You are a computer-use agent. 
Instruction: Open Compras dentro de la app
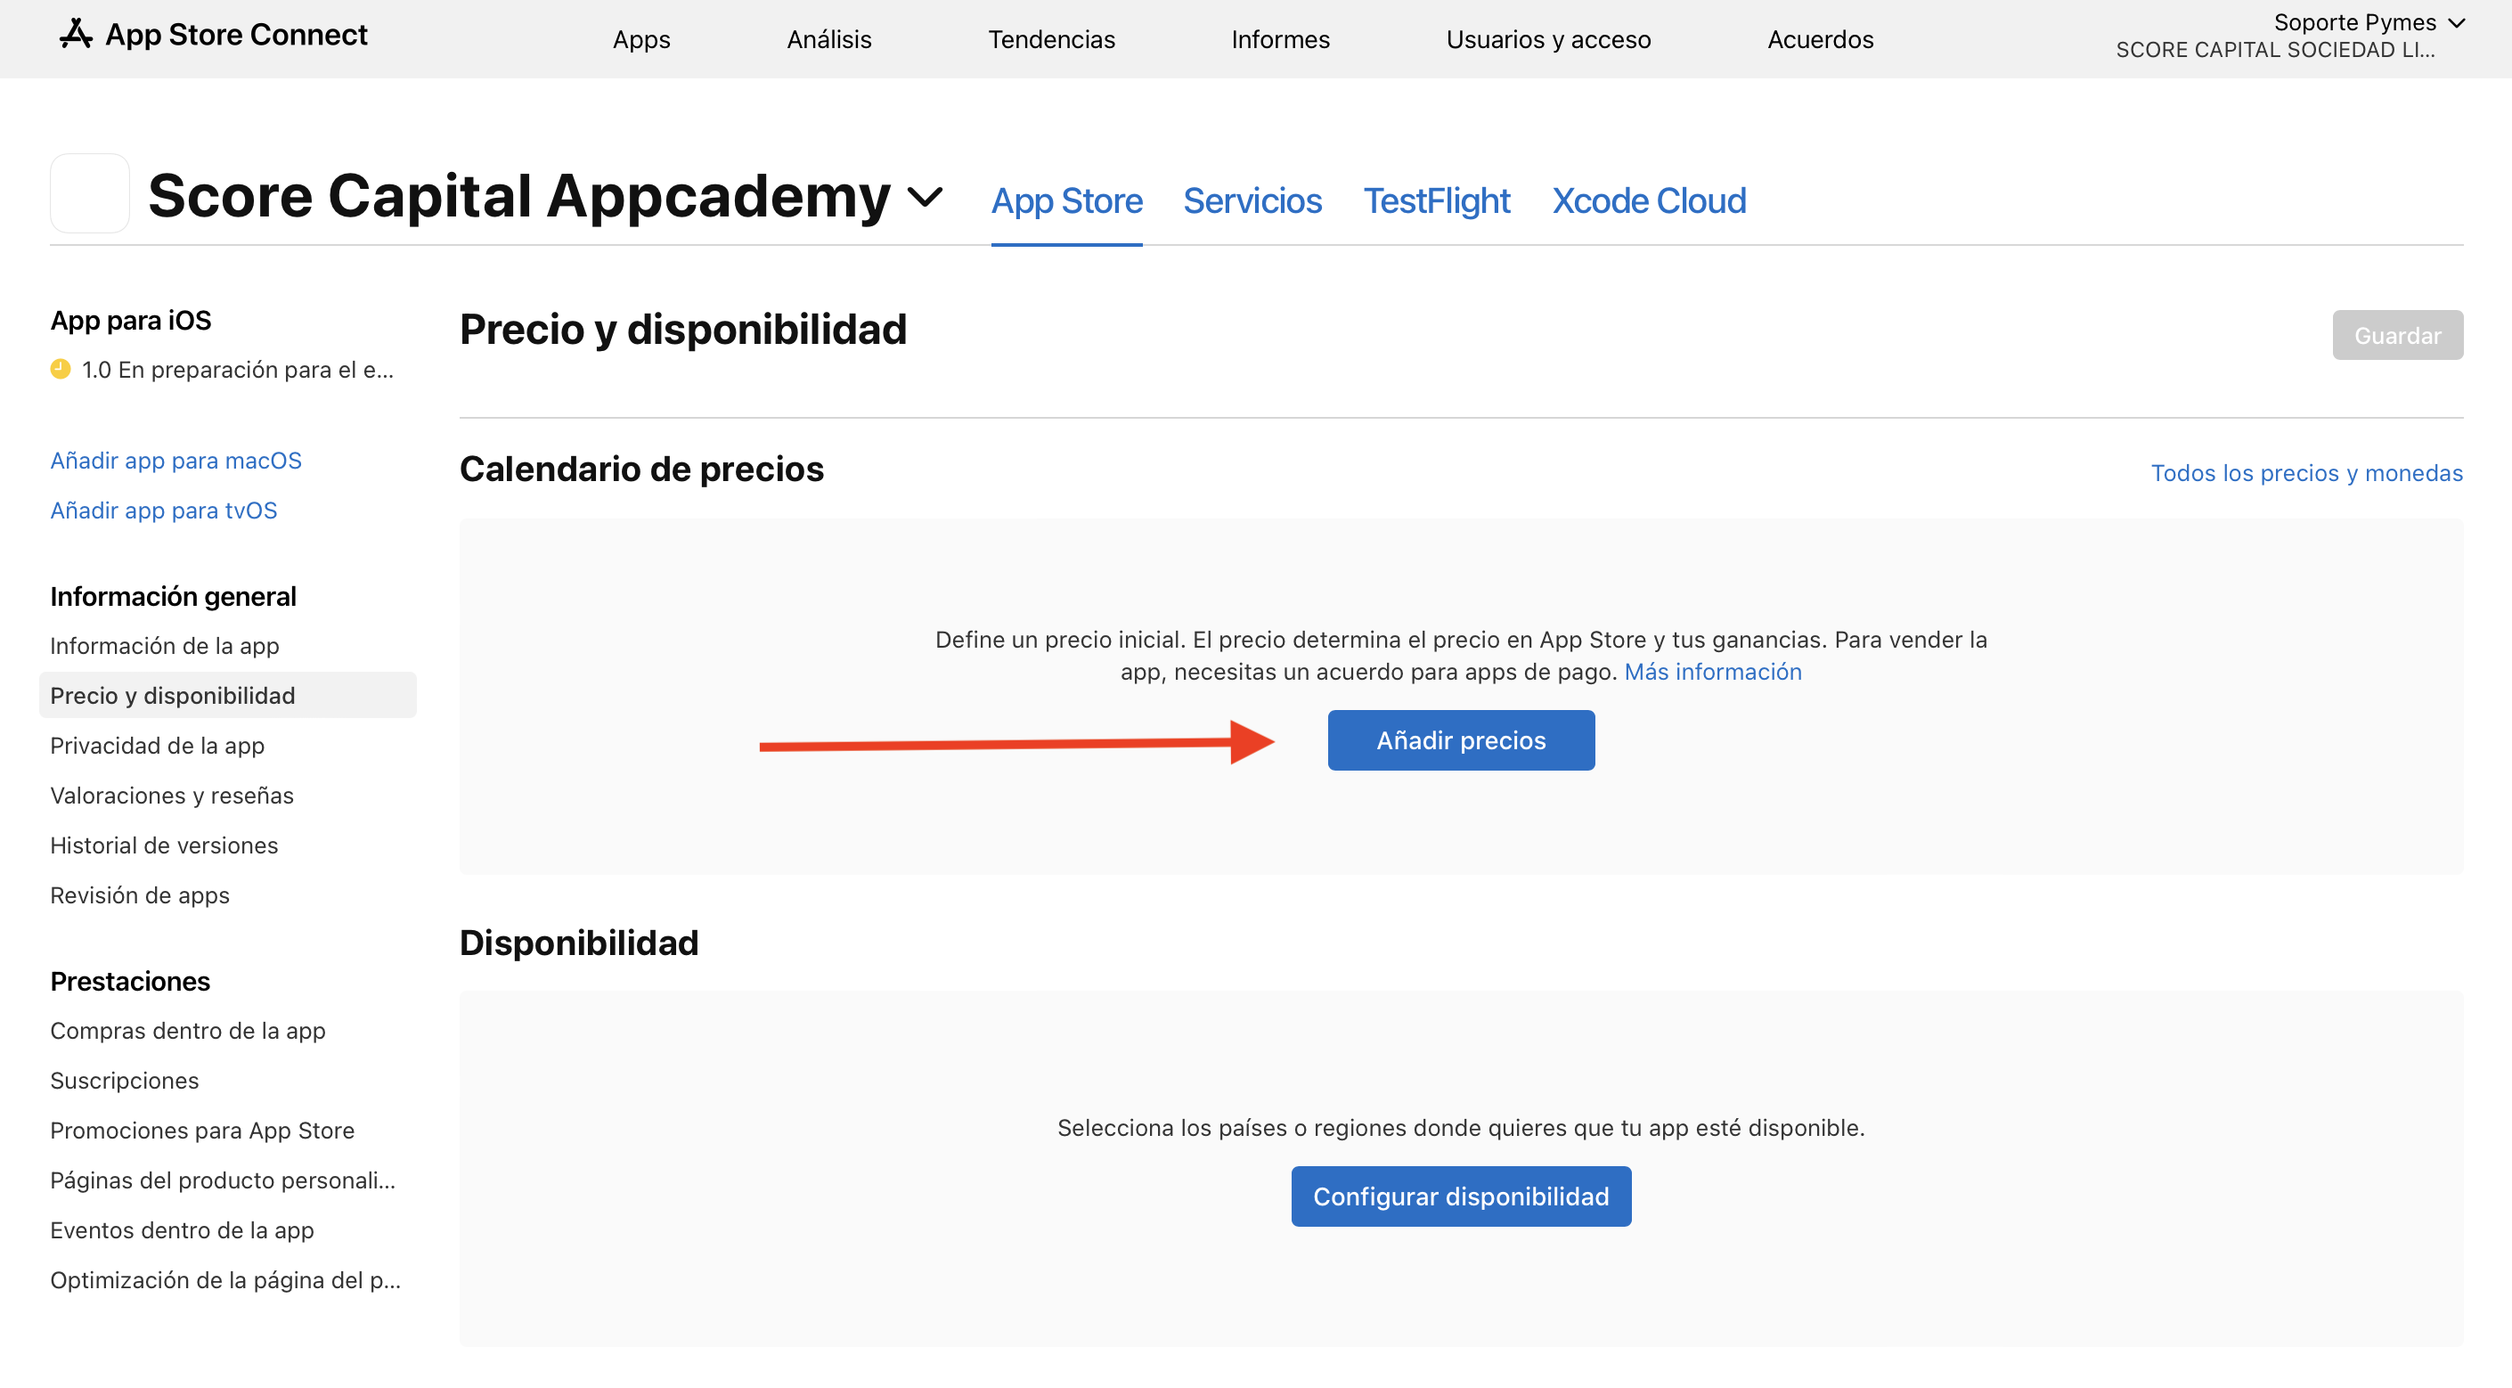[x=187, y=1030]
